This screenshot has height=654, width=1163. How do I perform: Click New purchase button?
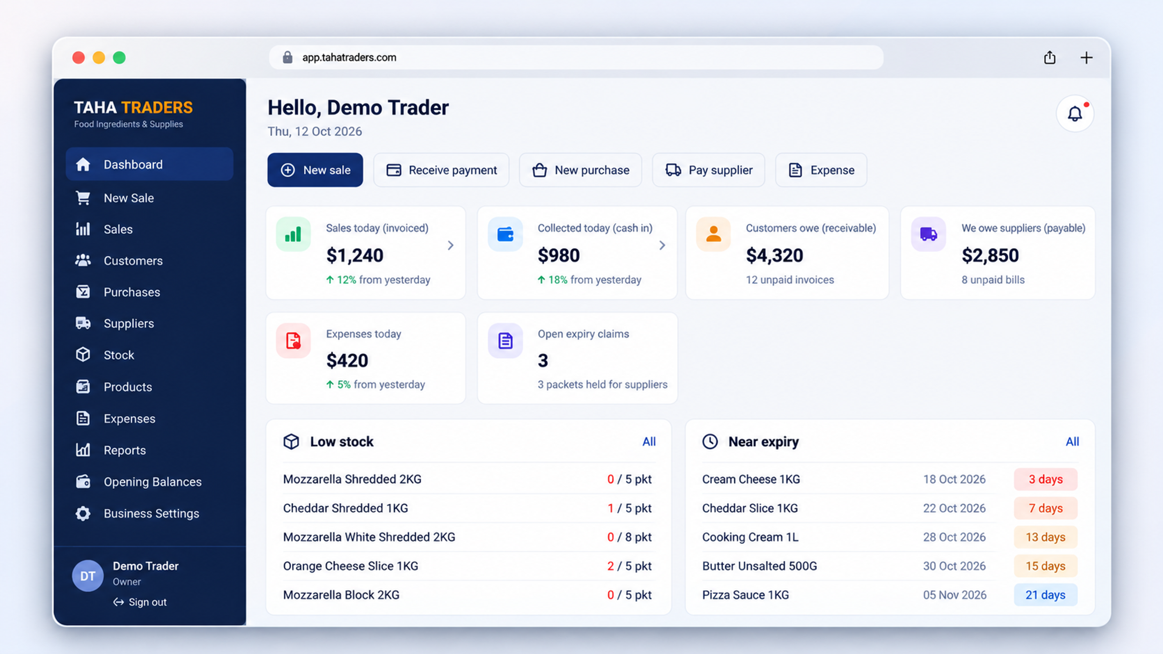pyautogui.click(x=581, y=170)
